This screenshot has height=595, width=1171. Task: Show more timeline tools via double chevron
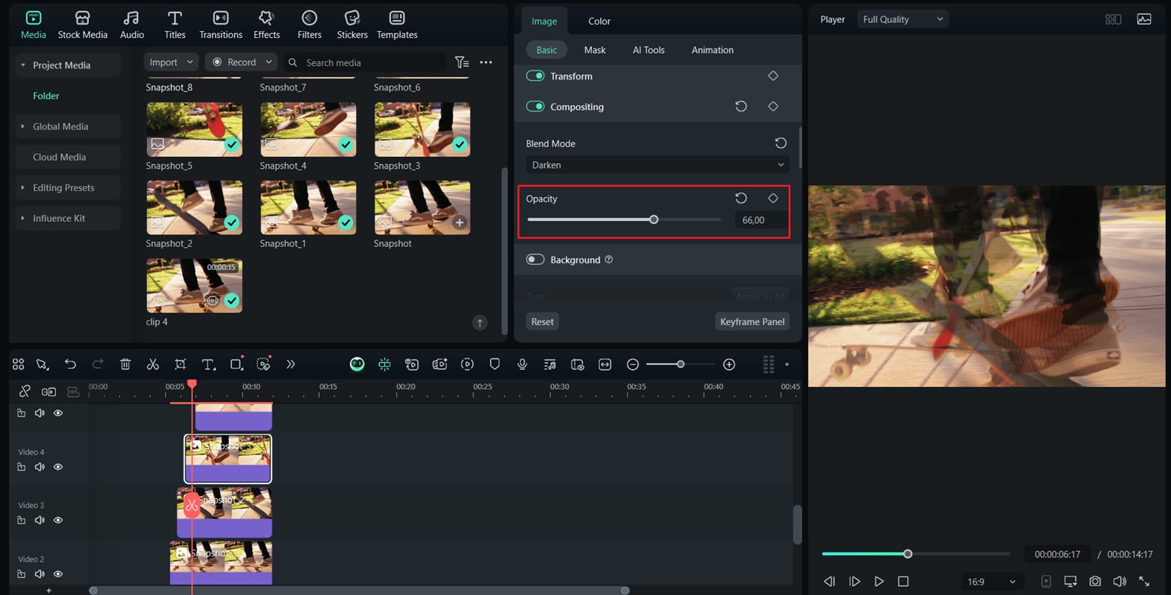coord(291,364)
